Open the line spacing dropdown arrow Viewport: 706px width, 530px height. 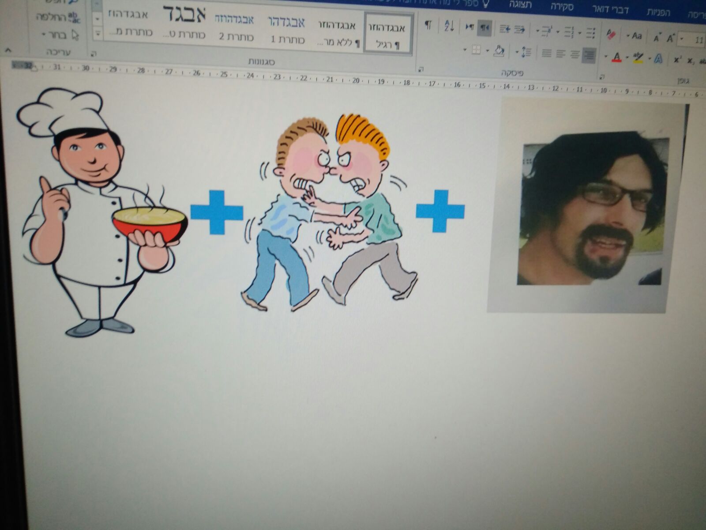pyautogui.click(x=517, y=52)
